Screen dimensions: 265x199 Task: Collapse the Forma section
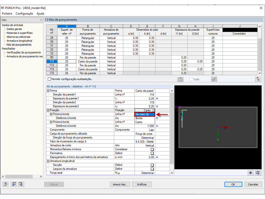[48, 91]
